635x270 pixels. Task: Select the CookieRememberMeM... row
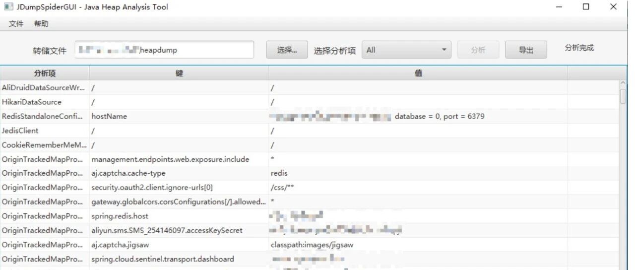tap(310, 145)
